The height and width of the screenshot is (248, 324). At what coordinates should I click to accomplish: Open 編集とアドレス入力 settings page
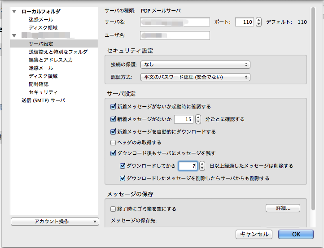[50, 60]
